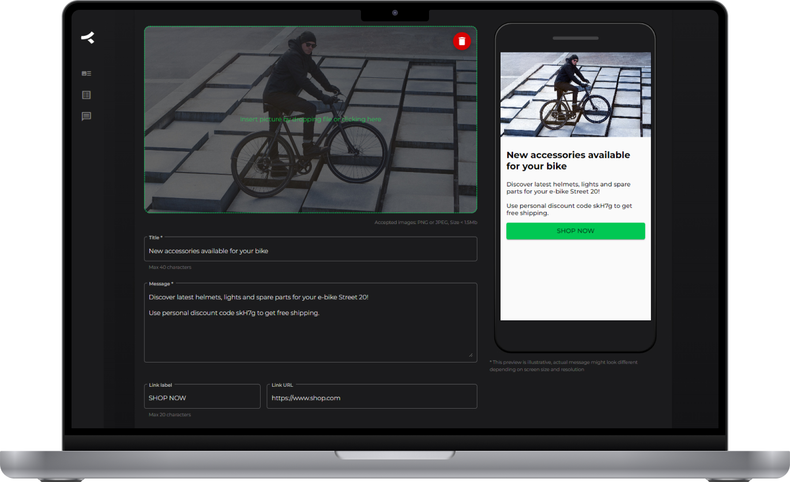Click the "Max 20 characters" hint text
The image size is (790, 482).
click(170, 414)
